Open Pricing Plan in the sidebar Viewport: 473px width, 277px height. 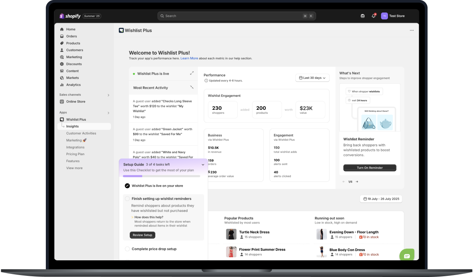coord(75,154)
